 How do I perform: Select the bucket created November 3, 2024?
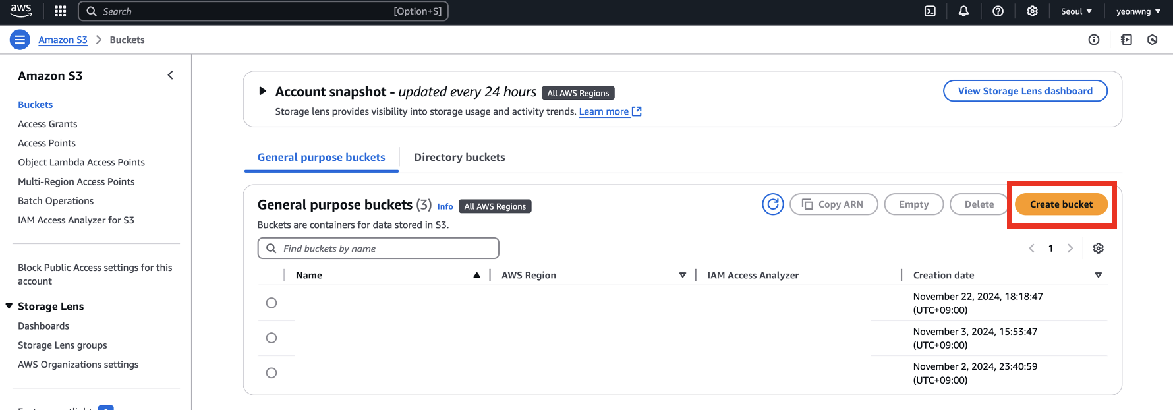(x=271, y=337)
